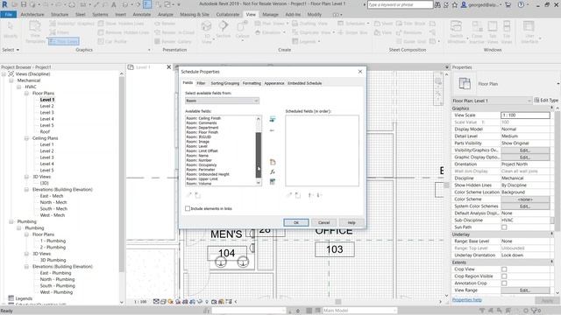The image size is (561, 315).
Task: Click in the keyword search input field
Action: [x=400, y=4]
